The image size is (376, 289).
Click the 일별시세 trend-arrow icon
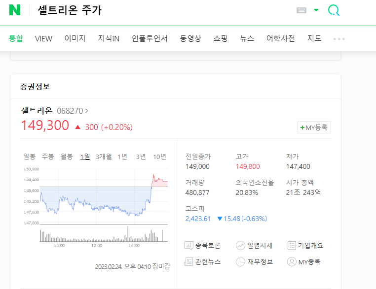click(x=240, y=246)
